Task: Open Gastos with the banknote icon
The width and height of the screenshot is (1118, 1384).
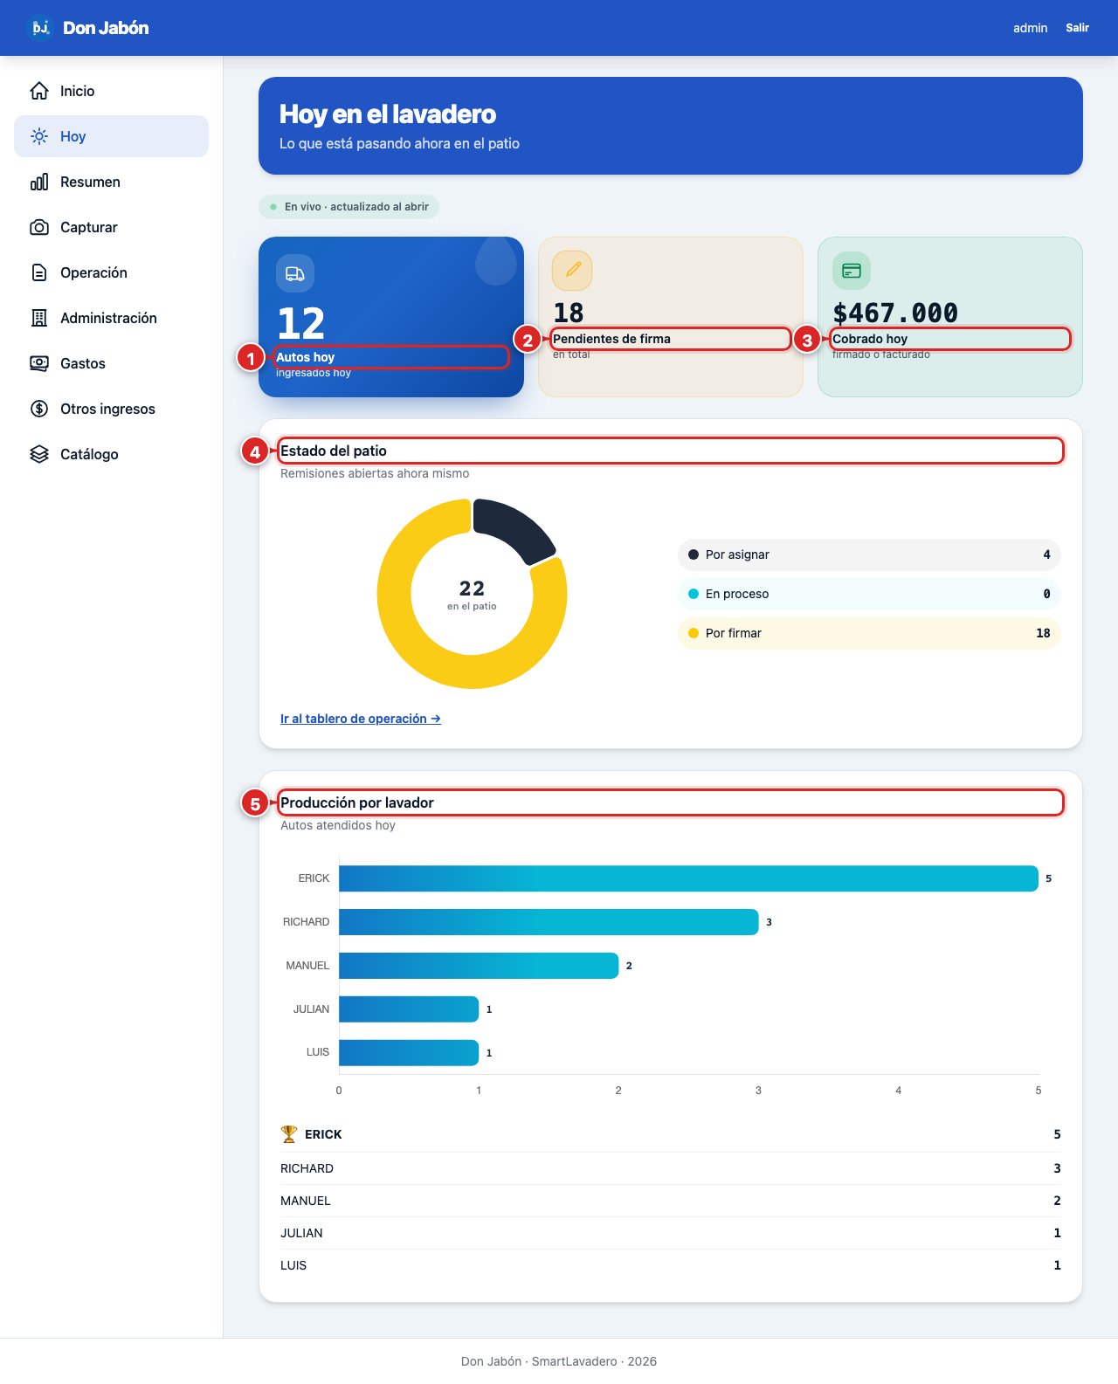Action: [x=39, y=363]
